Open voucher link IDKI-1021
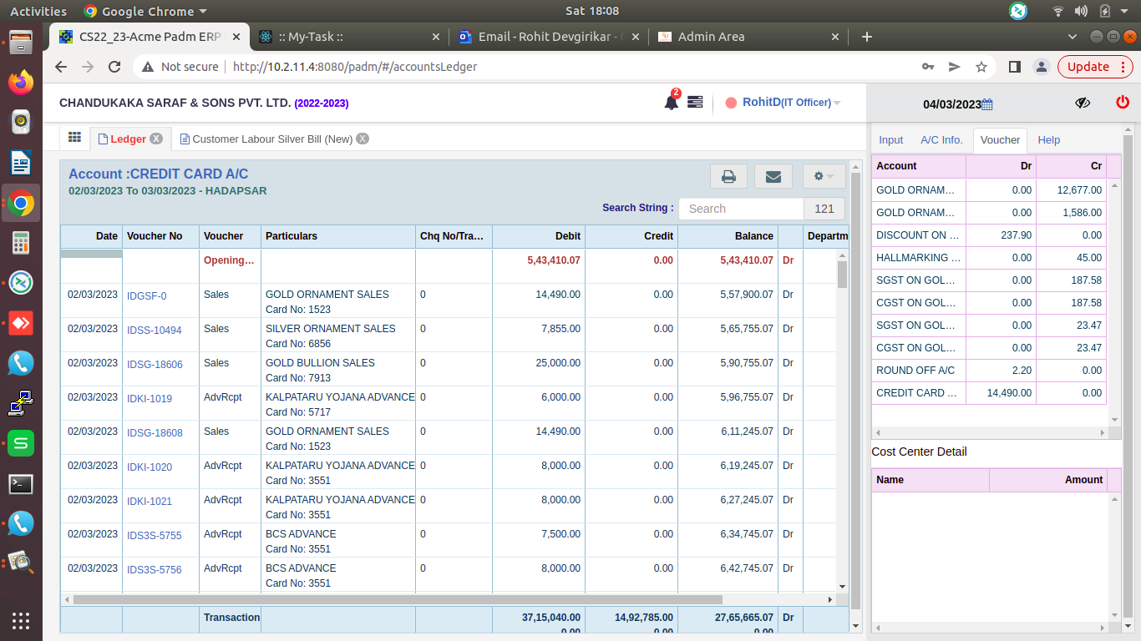The width and height of the screenshot is (1141, 641). [150, 502]
